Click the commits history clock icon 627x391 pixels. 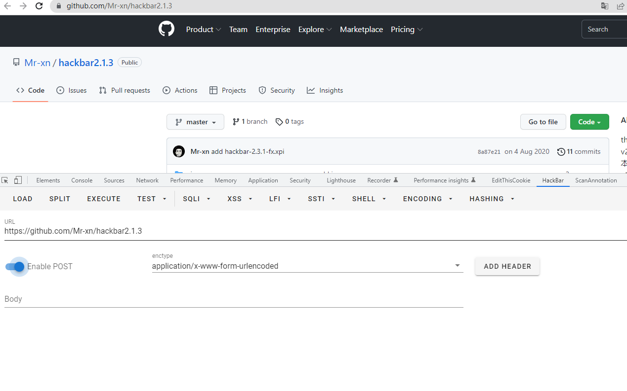pyautogui.click(x=561, y=151)
